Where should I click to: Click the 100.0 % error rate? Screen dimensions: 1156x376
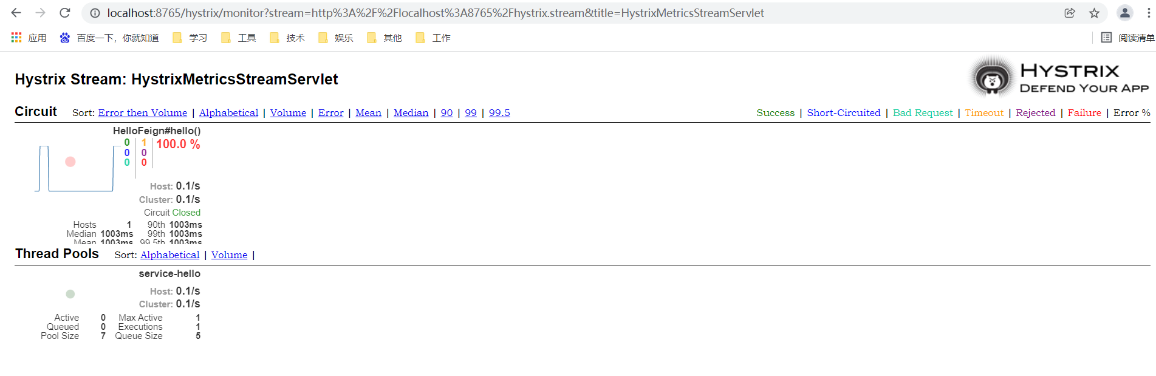pos(178,144)
